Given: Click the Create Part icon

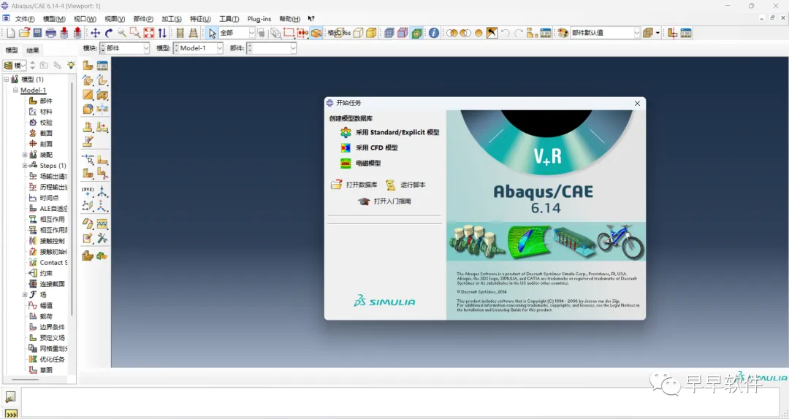Looking at the screenshot, I should [88, 66].
